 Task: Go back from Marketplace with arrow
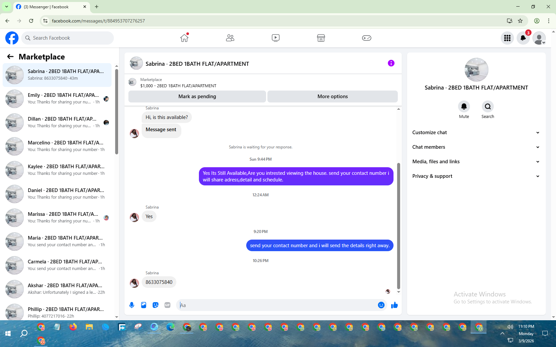tap(10, 57)
